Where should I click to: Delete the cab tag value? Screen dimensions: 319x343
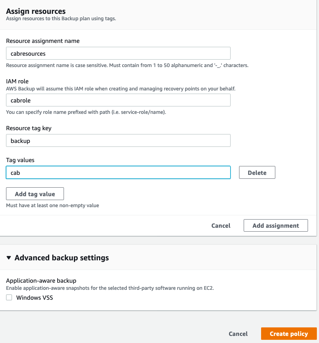point(257,172)
